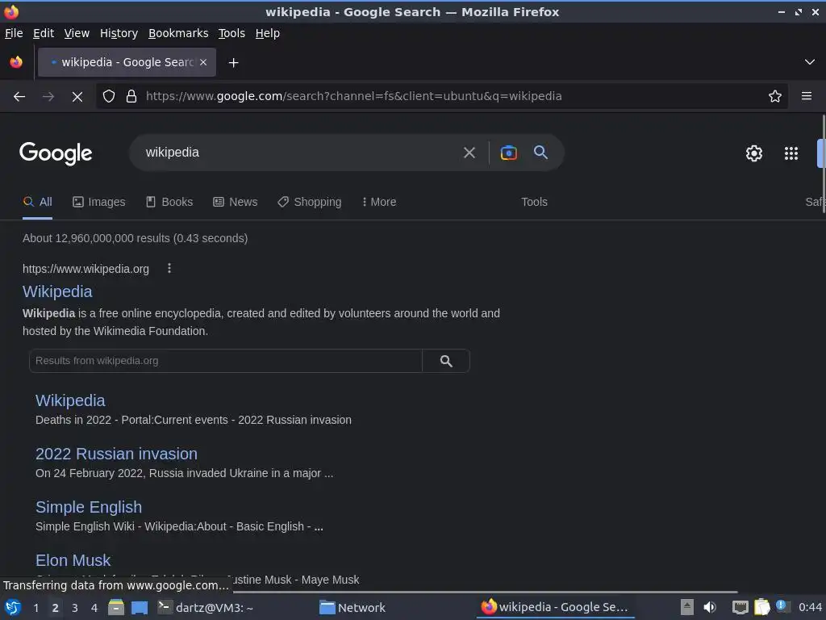Activate the dartz@VM3 terminal taskbar entry
Image resolution: width=826 pixels, height=620 pixels.
(x=206, y=608)
